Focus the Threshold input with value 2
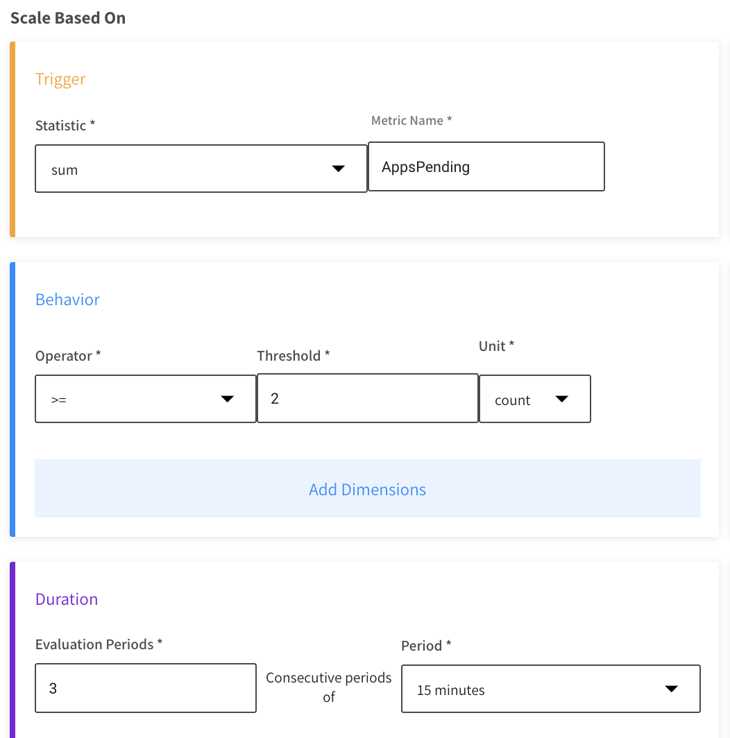 tap(367, 399)
